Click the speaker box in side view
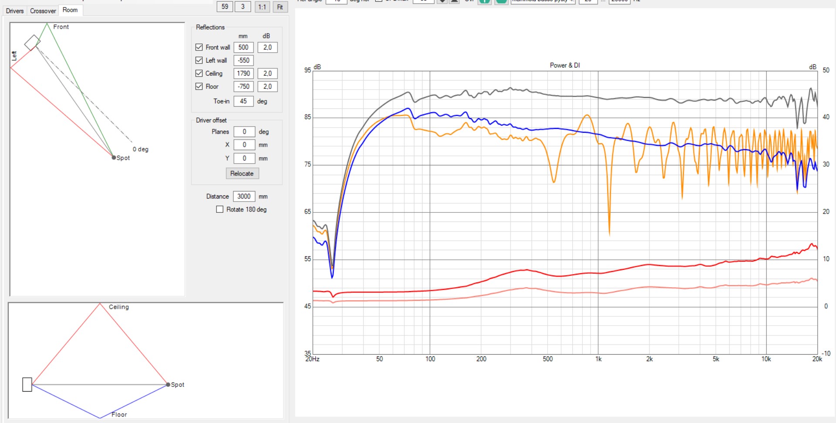The width and height of the screenshot is (836, 423). pos(27,385)
